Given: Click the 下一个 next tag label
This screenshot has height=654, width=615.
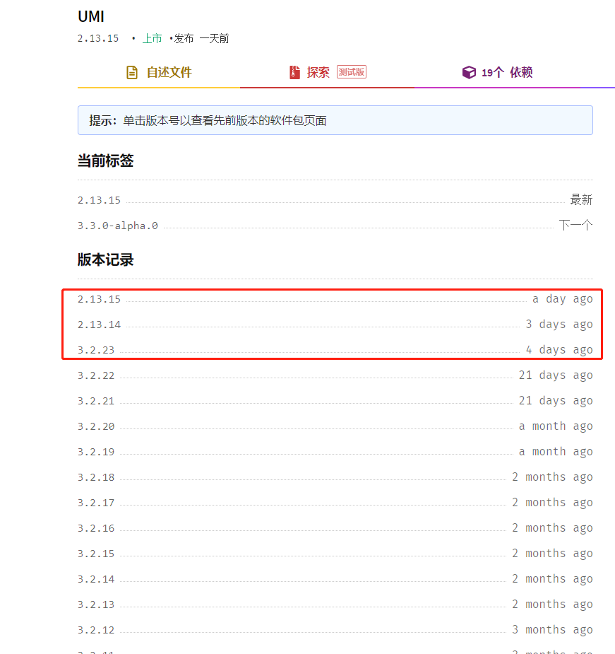Looking at the screenshot, I should 576,226.
